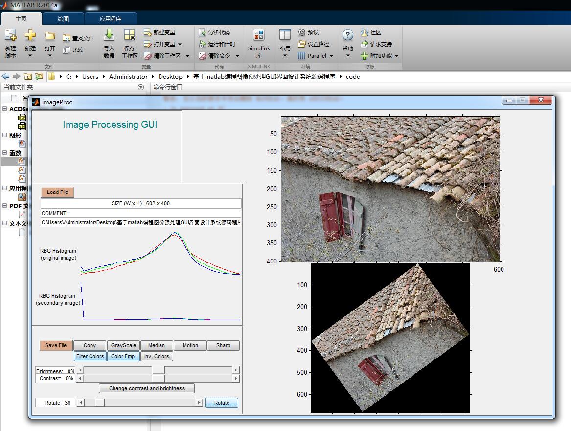Screen dimensions: 571x431
Task: Click the Inv. Colors button
Action: coord(157,356)
